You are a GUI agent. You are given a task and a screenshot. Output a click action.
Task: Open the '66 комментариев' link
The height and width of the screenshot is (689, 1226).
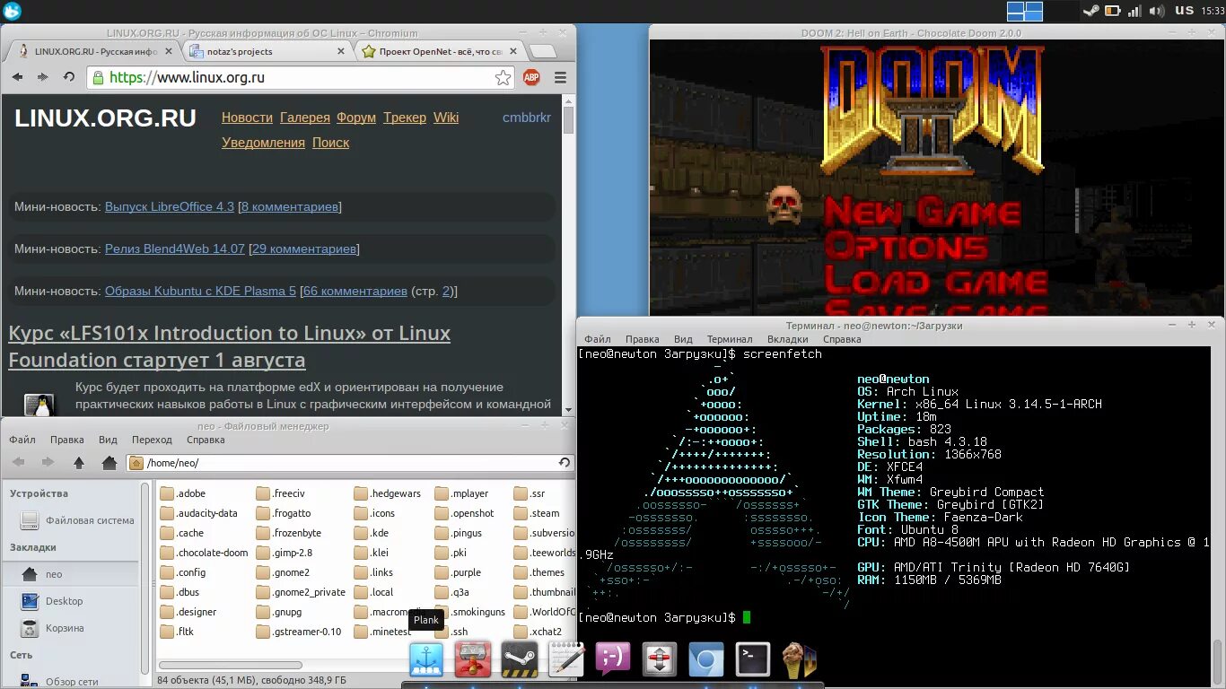click(x=355, y=291)
